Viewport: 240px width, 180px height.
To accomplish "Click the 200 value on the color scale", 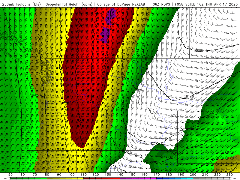I will [x=193, y=175].
